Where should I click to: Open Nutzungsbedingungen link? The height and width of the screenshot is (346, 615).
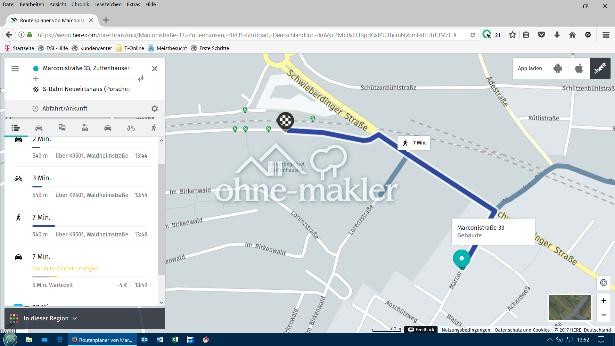(466, 330)
